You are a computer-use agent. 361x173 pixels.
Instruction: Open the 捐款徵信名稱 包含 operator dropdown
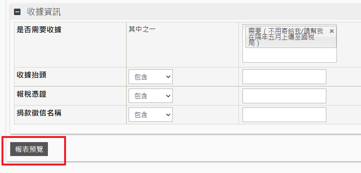pos(151,115)
